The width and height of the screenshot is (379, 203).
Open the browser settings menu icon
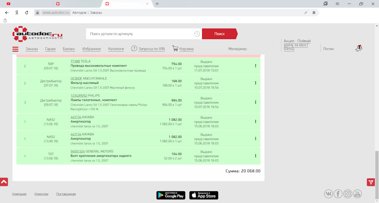tap(338, 4)
